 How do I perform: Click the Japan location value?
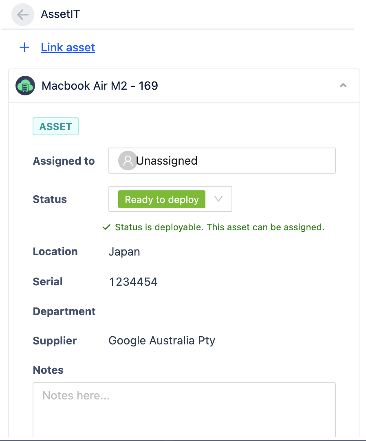point(124,252)
